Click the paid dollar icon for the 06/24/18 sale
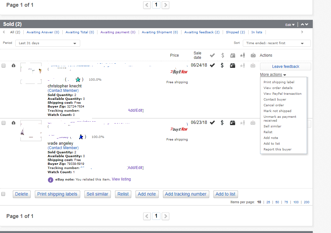Image resolution: width=331 pixels, height=233 pixels. pos(222,65)
